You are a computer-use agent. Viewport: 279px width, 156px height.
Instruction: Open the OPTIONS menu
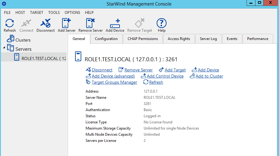point(72,12)
